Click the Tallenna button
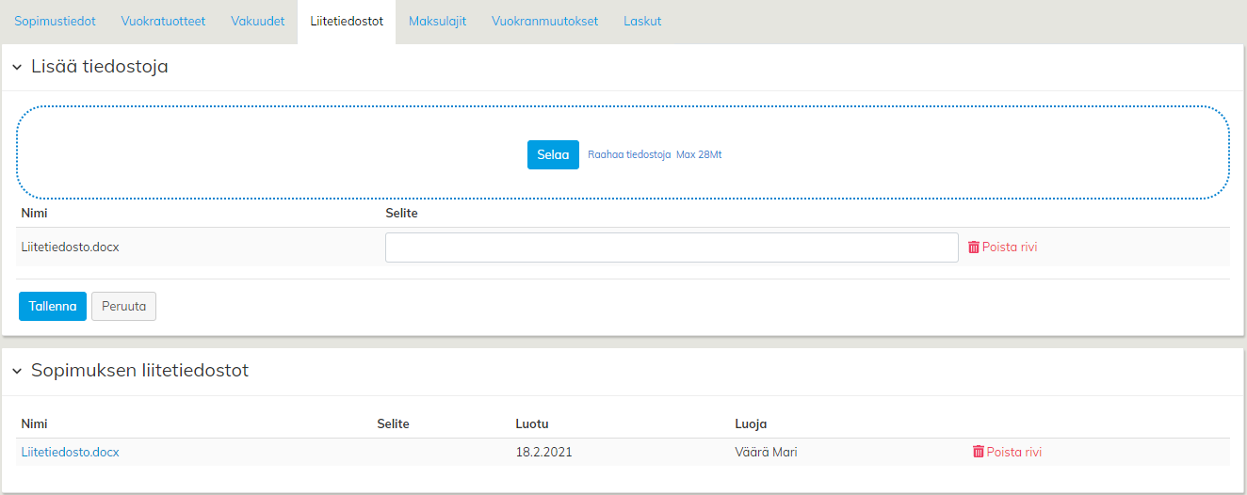The height and width of the screenshot is (495, 1247). click(x=53, y=306)
